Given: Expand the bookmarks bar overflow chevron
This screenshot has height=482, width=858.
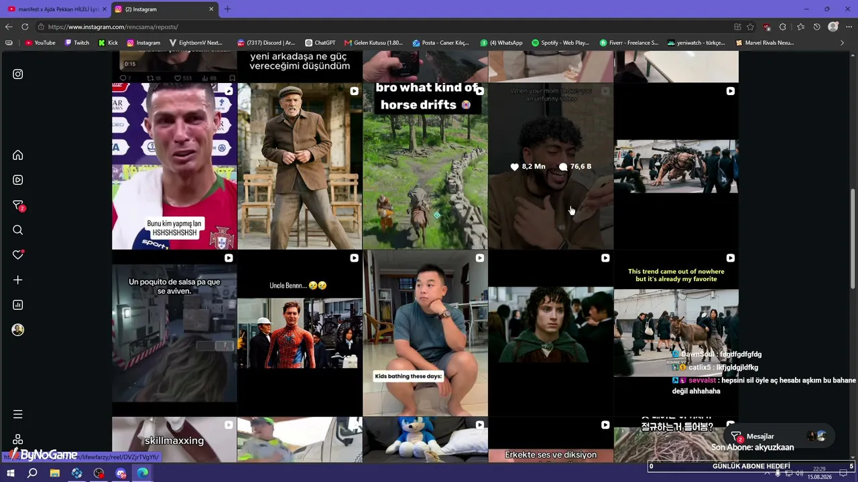Looking at the screenshot, I should [843, 43].
